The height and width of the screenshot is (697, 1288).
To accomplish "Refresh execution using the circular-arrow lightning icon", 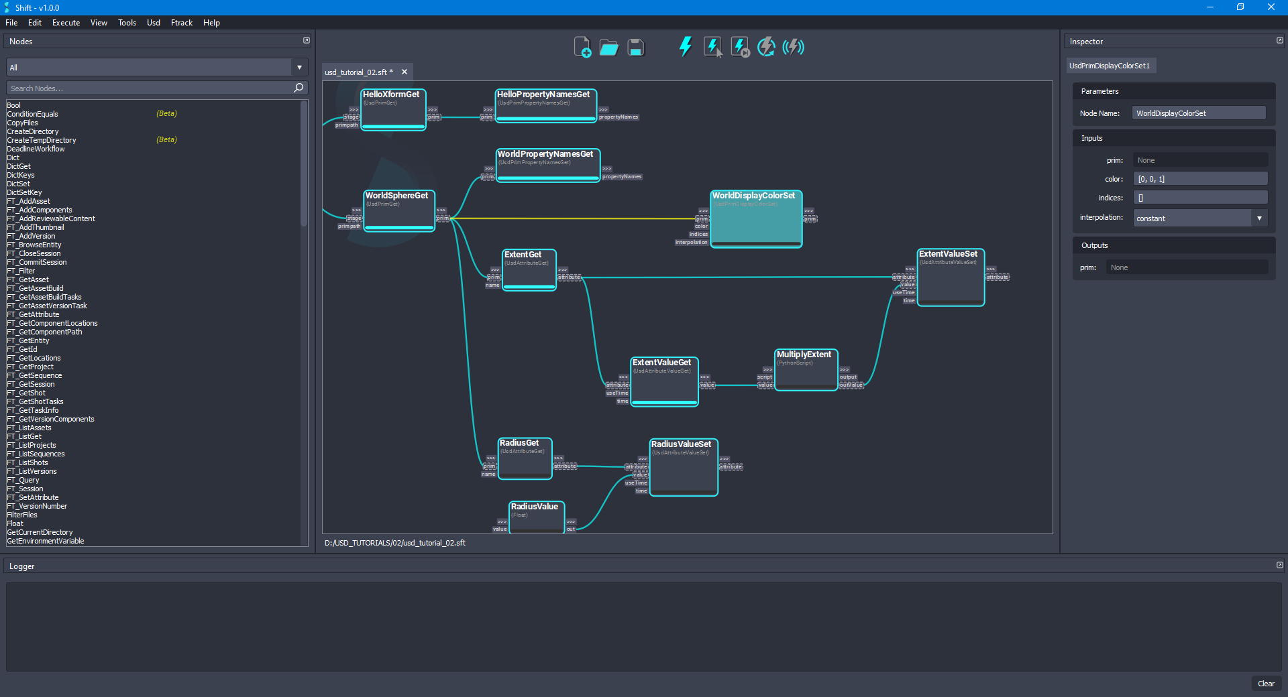I will pos(766,46).
